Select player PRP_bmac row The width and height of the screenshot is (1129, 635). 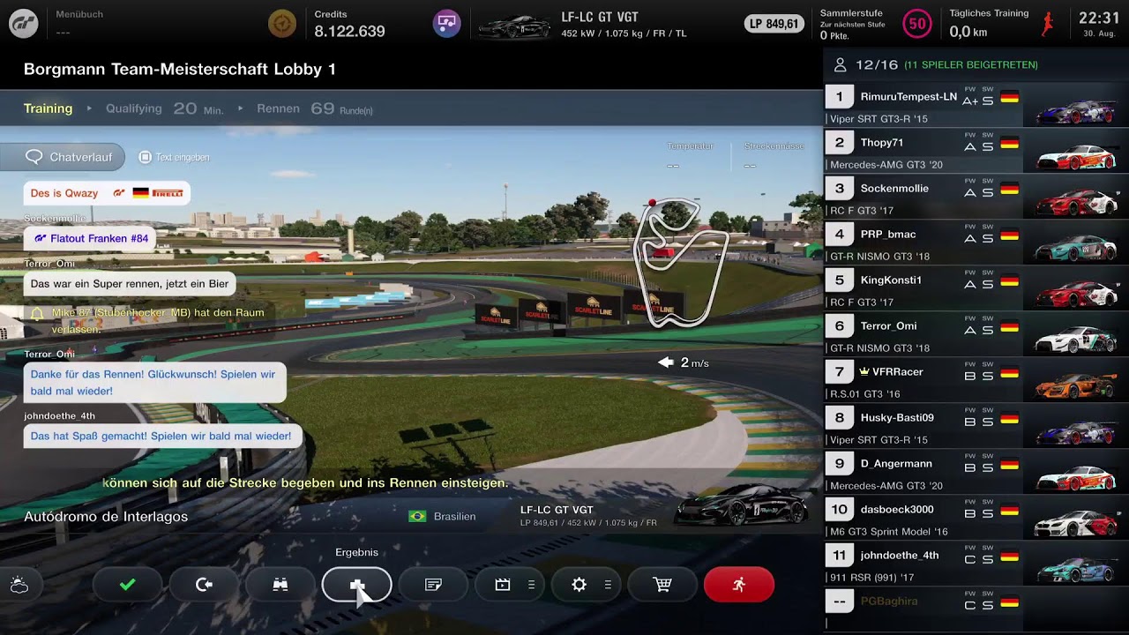click(x=976, y=243)
